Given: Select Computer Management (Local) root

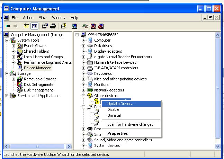Looking at the screenshot, I should pyautogui.click(x=36, y=35).
